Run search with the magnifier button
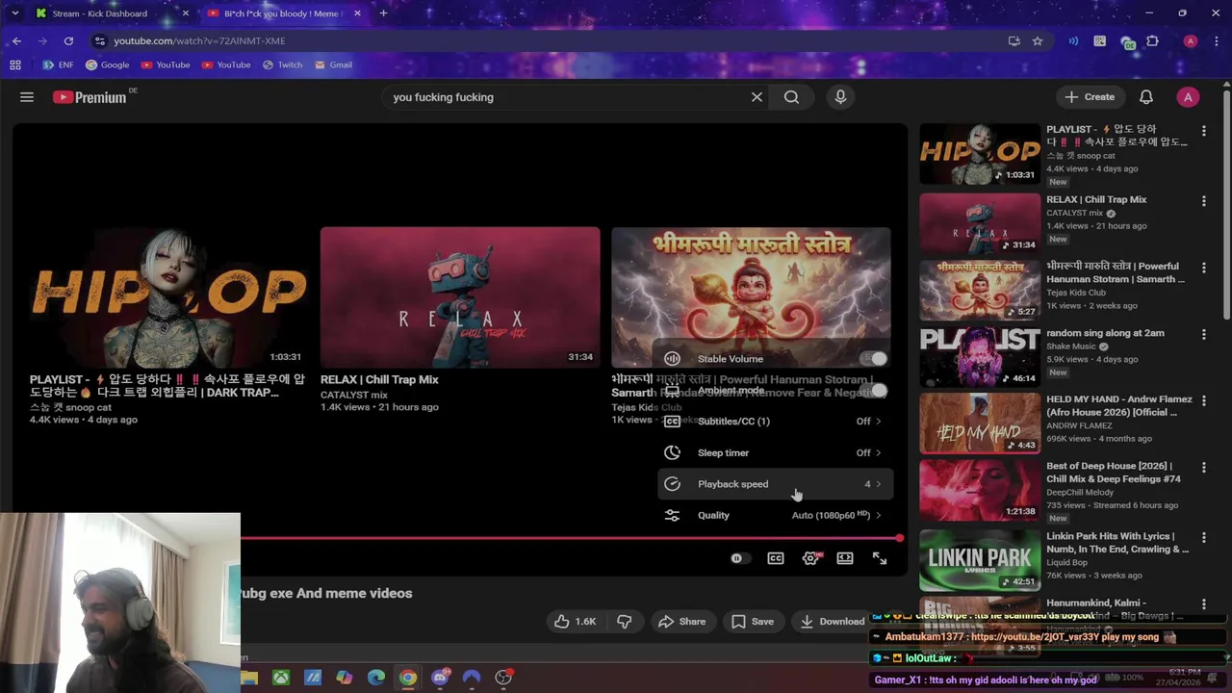This screenshot has height=693, width=1232. [791, 97]
